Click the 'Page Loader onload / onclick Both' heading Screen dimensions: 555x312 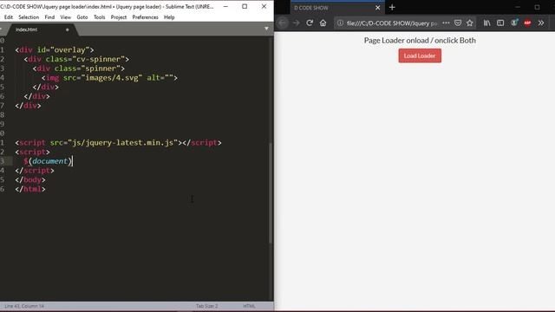coord(420,41)
